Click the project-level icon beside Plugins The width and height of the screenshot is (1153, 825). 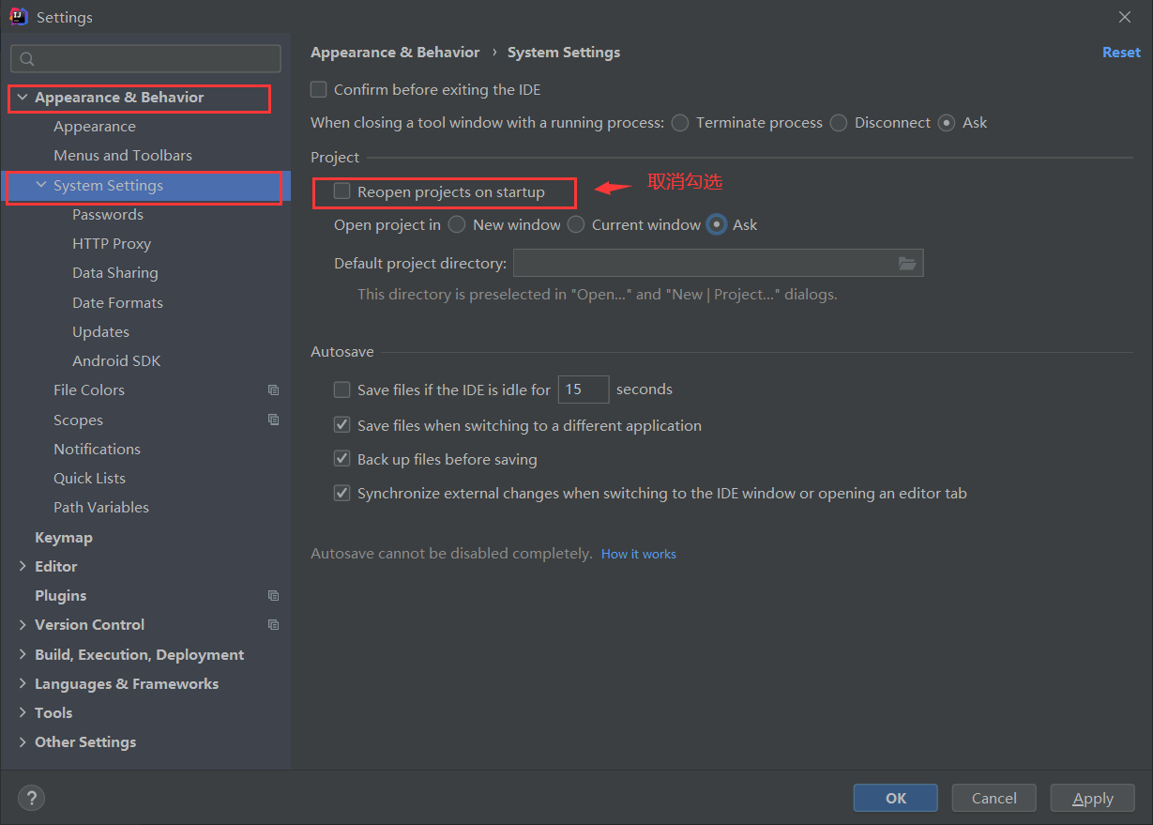click(273, 595)
